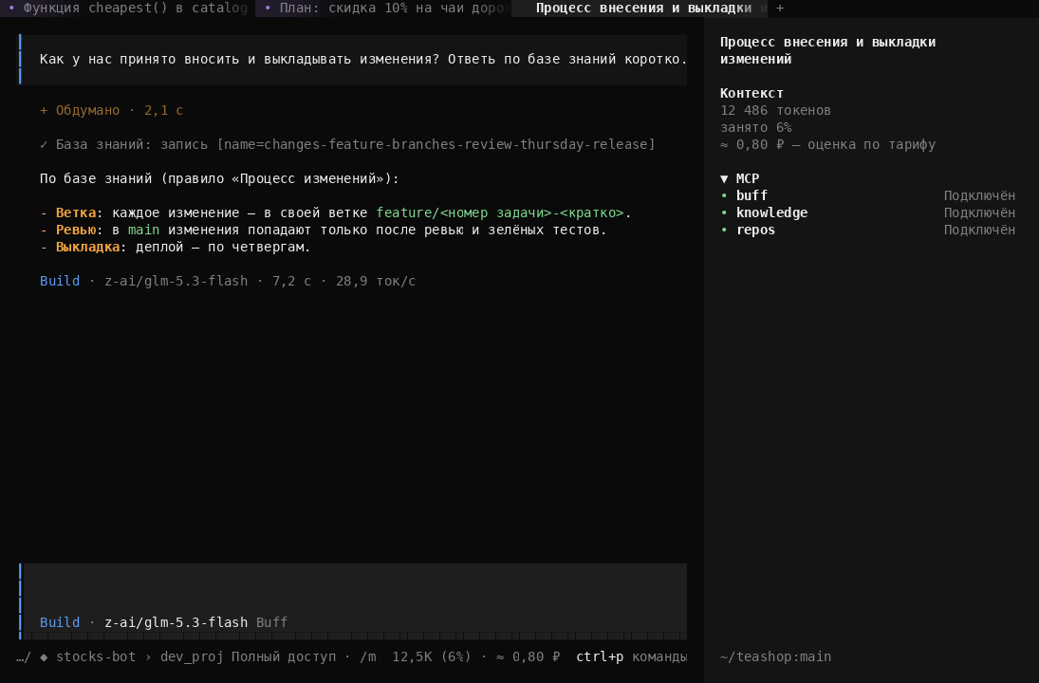Click model z-ai/glm-5.3-flash in input box

click(176, 622)
